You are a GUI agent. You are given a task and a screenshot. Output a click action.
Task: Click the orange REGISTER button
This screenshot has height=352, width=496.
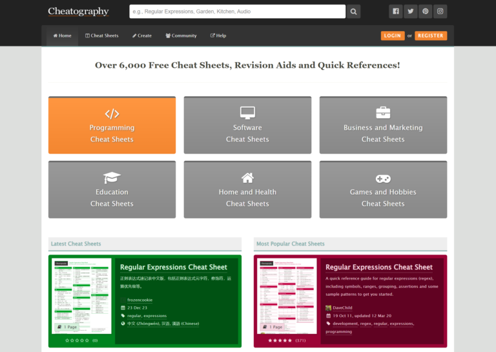tap(431, 36)
